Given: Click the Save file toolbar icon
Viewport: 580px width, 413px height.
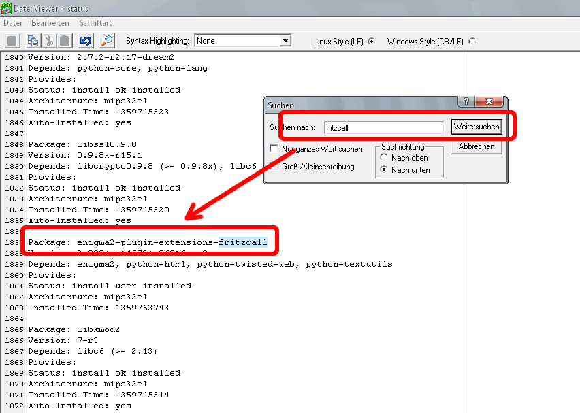Looking at the screenshot, I should (x=14, y=41).
